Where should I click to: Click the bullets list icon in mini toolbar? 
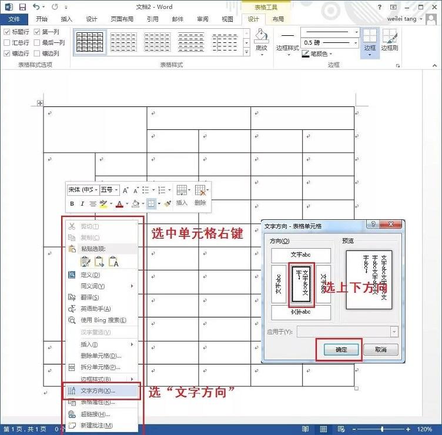[x=145, y=190]
